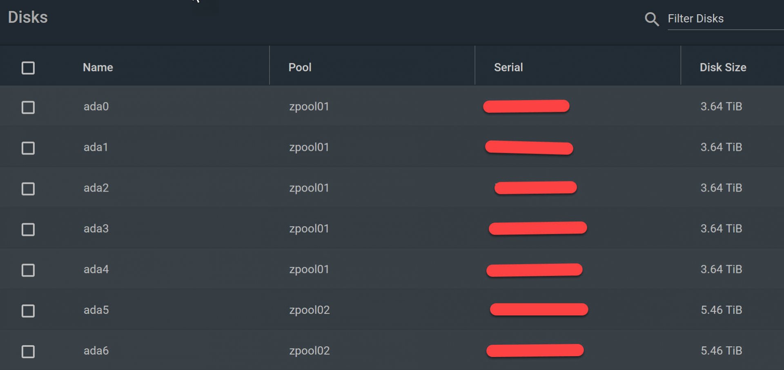
Task: Check the ada5 disk checkbox
Action: (x=28, y=311)
